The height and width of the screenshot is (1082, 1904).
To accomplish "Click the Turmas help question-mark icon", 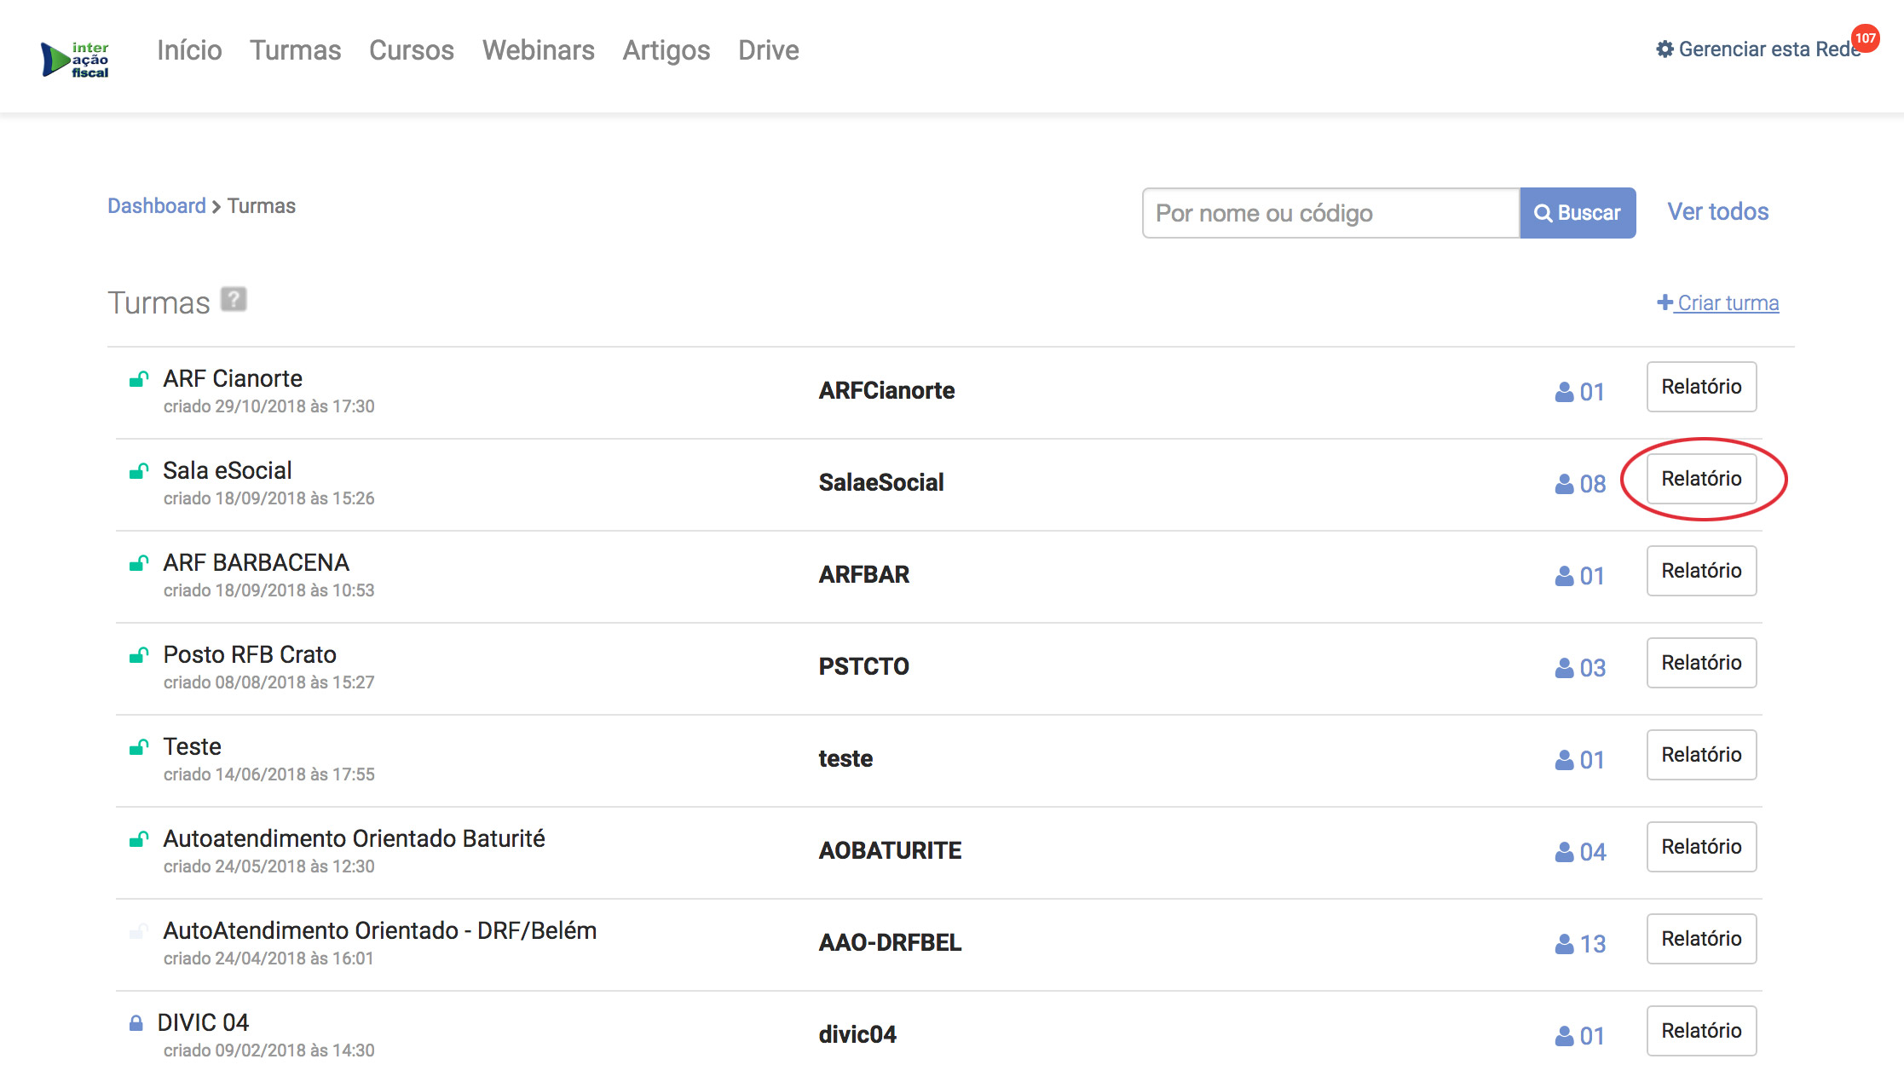I will click(234, 300).
